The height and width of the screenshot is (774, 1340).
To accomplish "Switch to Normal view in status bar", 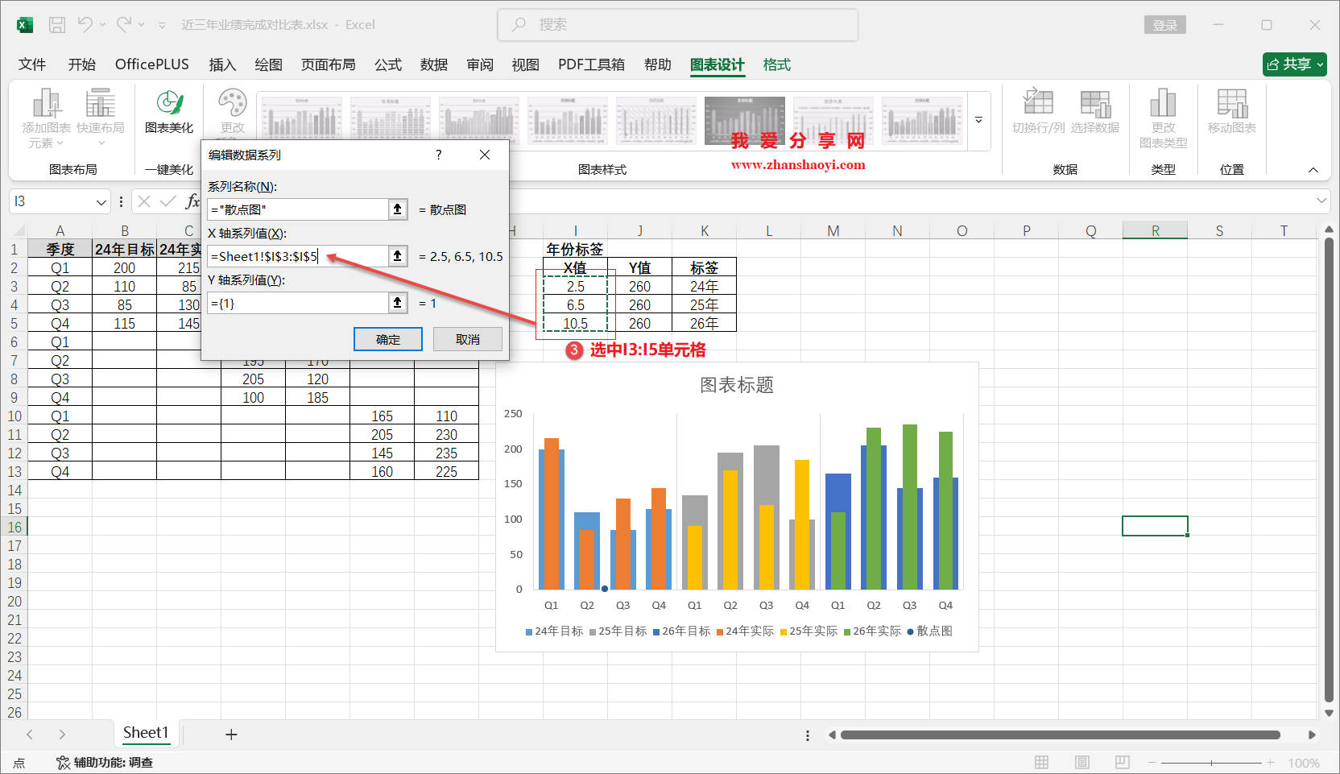I will pyautogui.click(x=1041, y=762).
